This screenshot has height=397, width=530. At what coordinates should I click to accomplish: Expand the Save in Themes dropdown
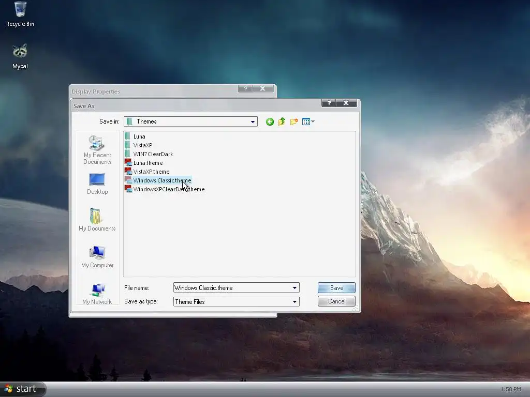253,121
